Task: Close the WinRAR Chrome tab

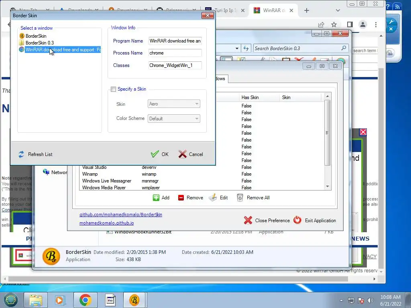Action: (291, 10)
